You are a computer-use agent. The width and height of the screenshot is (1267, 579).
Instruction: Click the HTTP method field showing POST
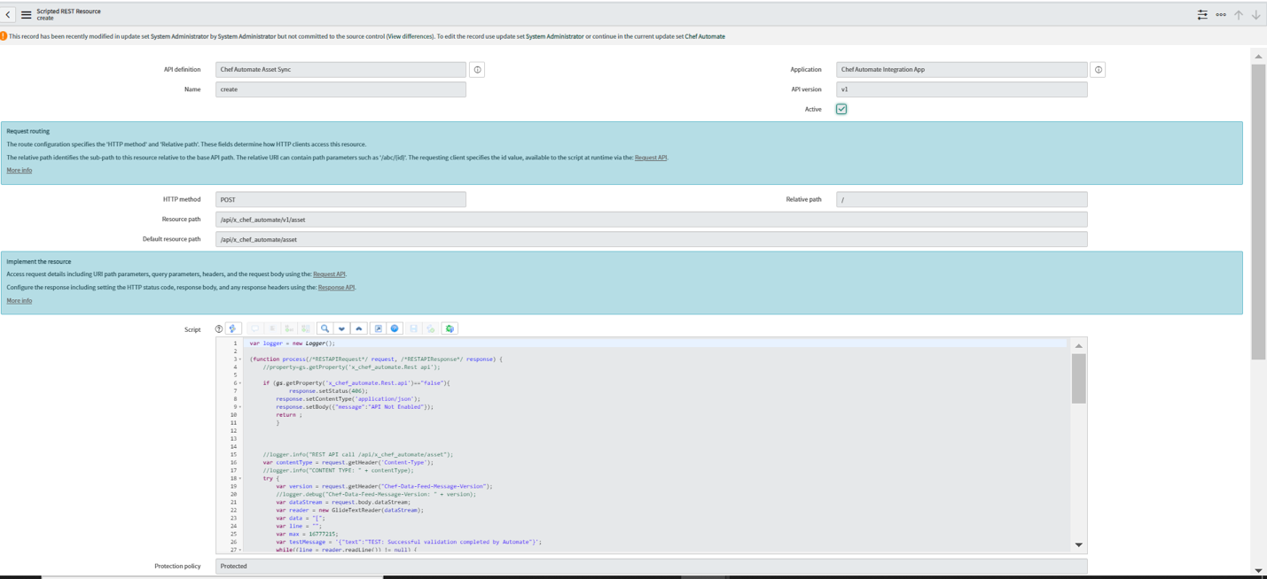click(x=340, y=200)
